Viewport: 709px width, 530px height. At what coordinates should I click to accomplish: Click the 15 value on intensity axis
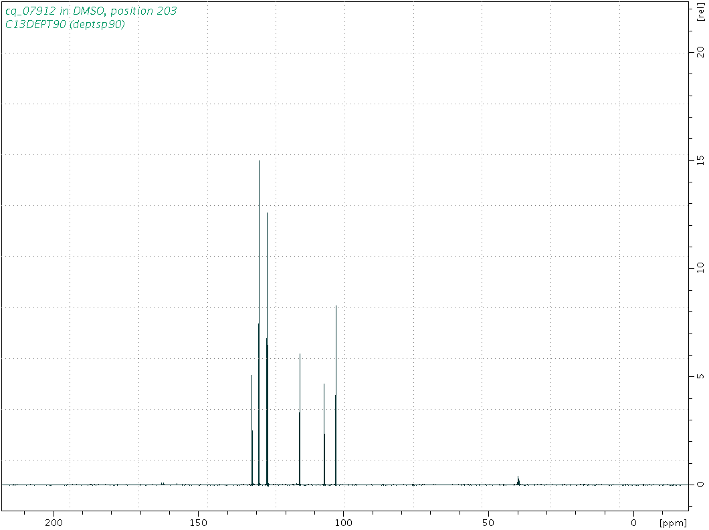700,160
